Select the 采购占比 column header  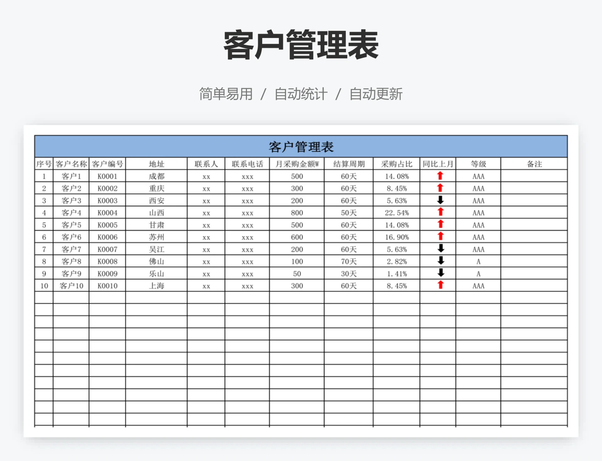tap(396, 164)
